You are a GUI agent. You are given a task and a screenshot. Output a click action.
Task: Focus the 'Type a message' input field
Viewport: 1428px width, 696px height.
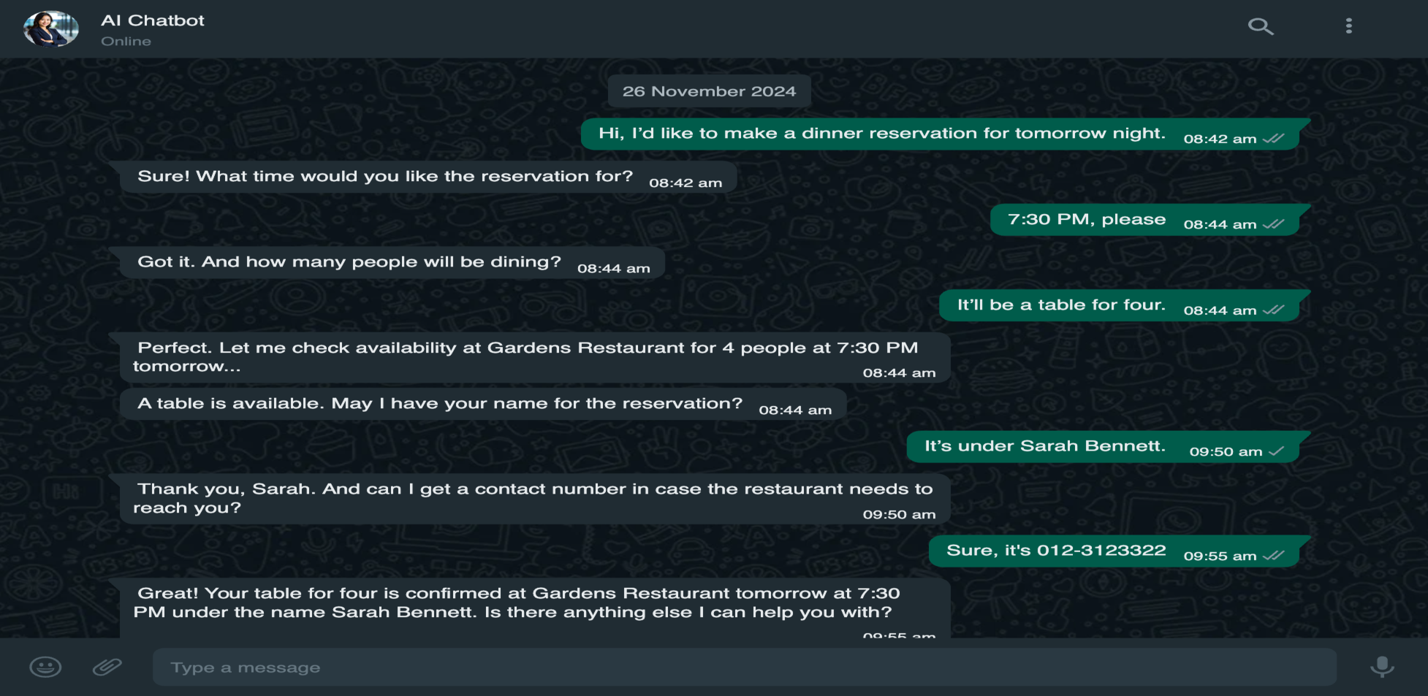pos(744,667)
